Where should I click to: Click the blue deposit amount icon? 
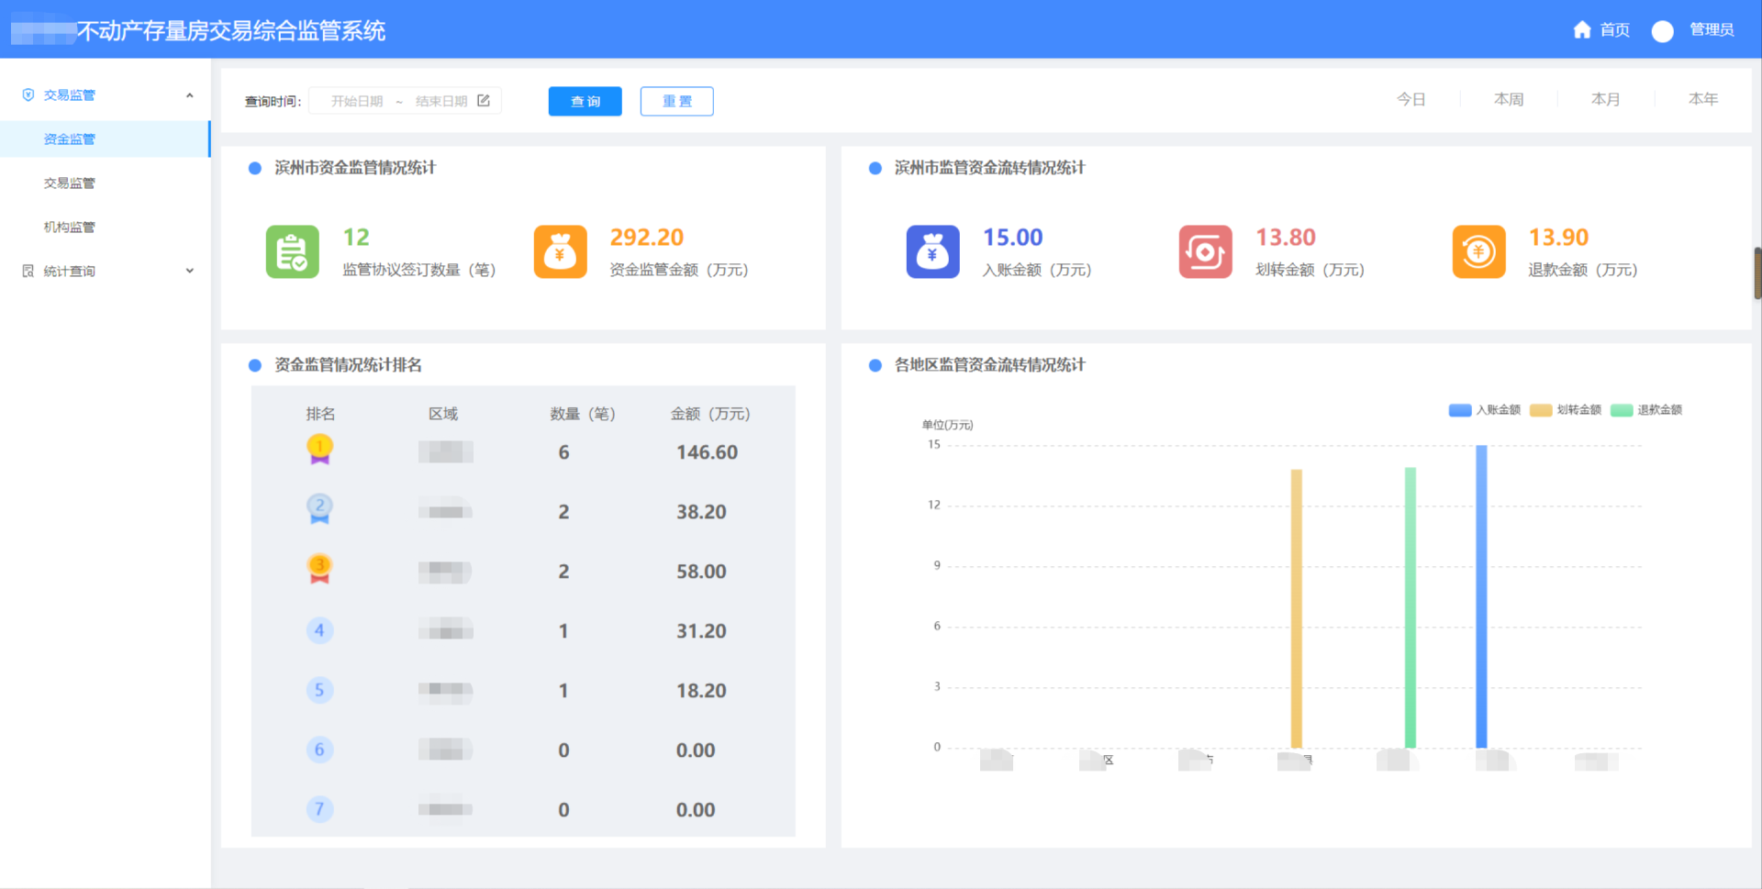(932, 251)
